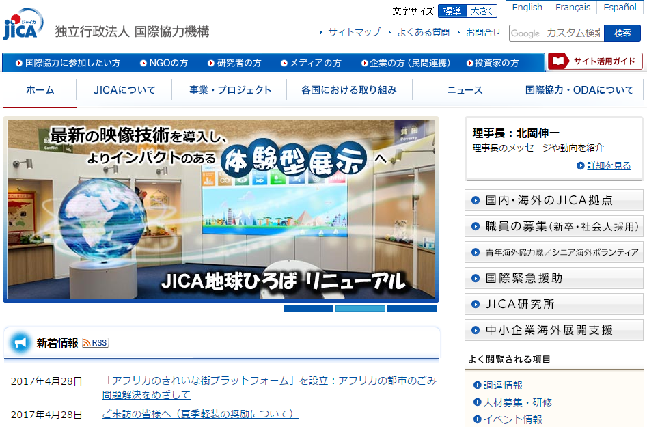647x427 pixels.
Task: Click the JICA地球ひろば renewal banner
Action: [221, 209]
